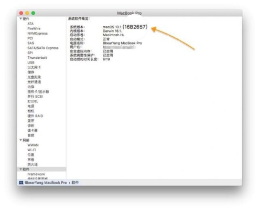Select 并行 SCSI in the sidebar
259x210 pixels.
[35, 97]
